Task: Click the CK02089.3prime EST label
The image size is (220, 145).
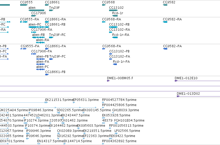Action: coord(70,131)
